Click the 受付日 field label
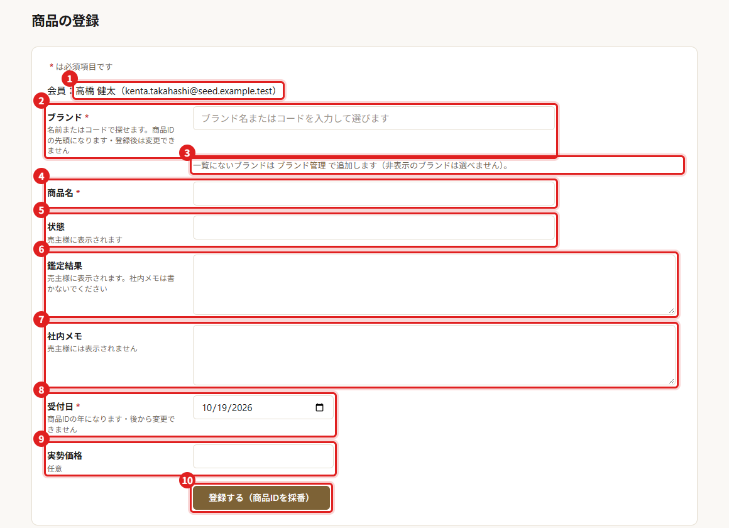729x528 pixels. pyautogui.click(x=60, y=407)
